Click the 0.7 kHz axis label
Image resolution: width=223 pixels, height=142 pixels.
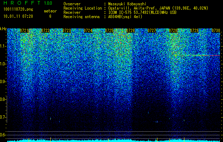click(x=3, y=117)
